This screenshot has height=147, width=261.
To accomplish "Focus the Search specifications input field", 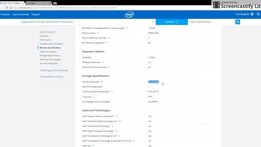I will click(212, 22).
